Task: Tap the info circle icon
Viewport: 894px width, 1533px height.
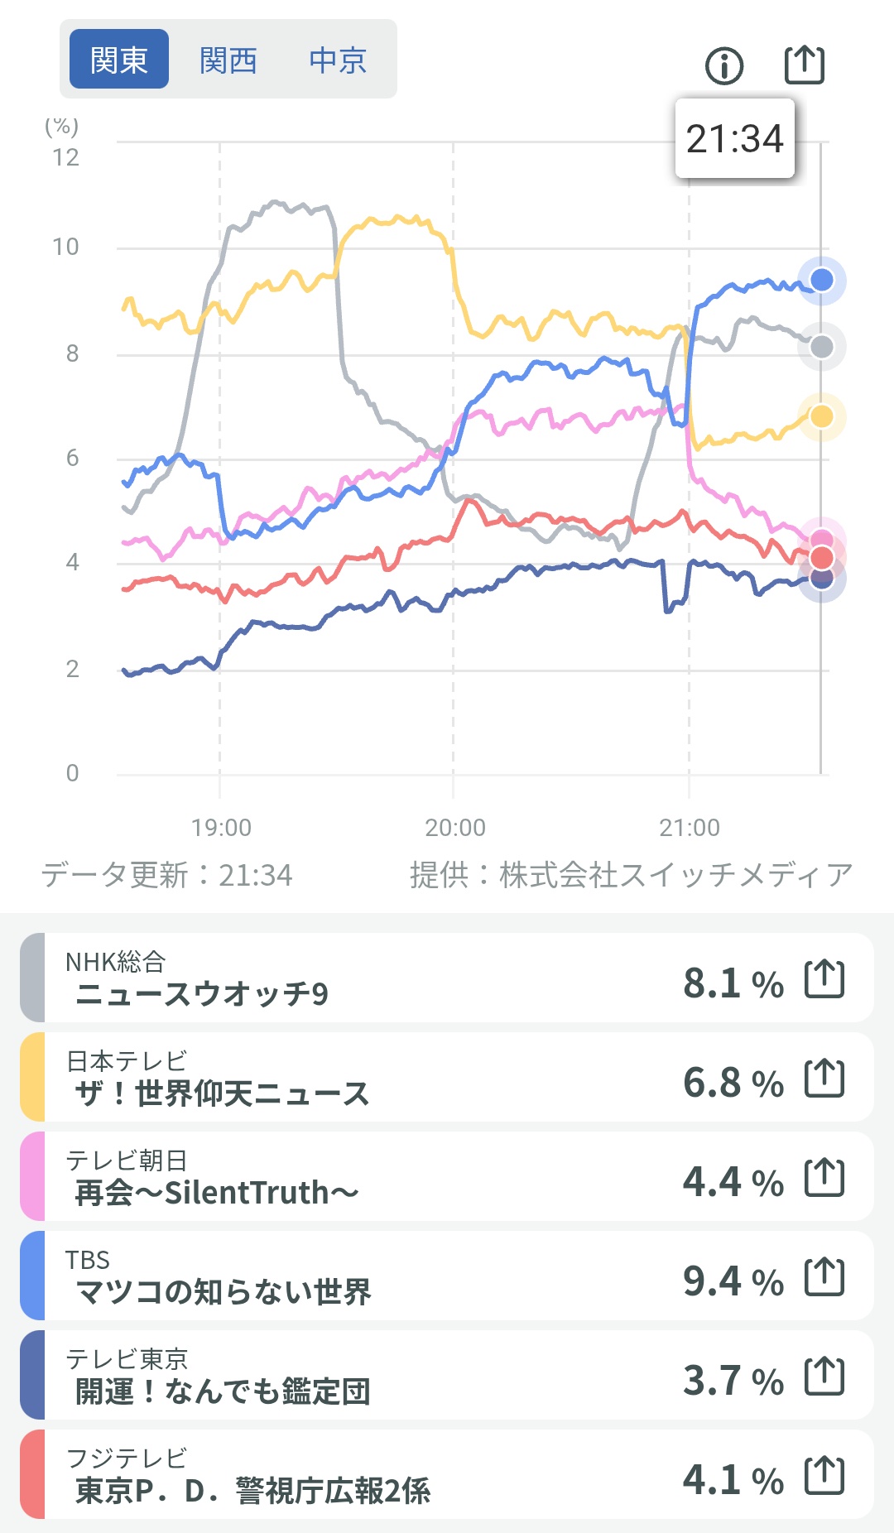Action: pos(724,65)
